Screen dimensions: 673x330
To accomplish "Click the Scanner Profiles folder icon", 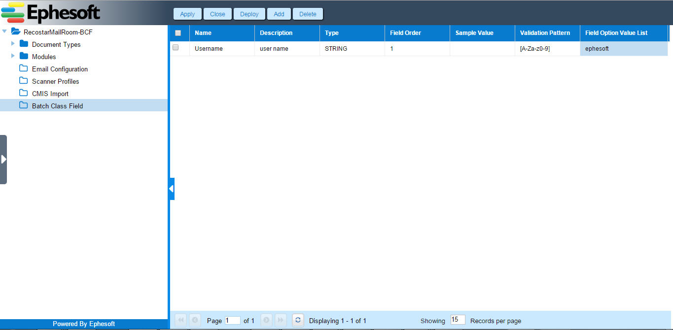I will 24,80.
